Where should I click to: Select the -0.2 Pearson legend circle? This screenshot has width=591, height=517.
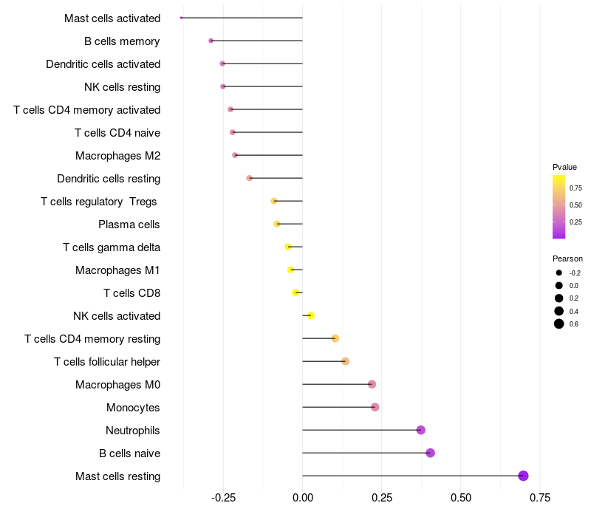point(559,273)
